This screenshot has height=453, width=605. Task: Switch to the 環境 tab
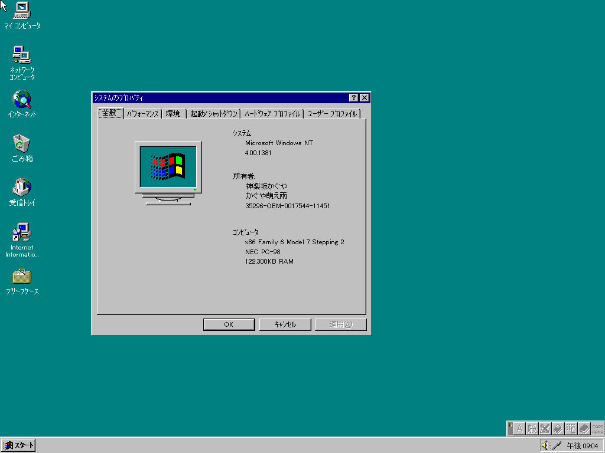pos(173,114)
